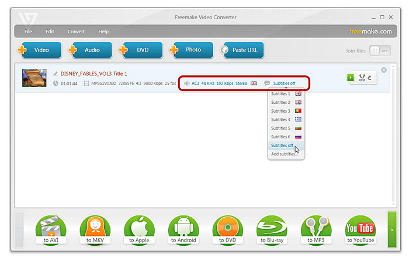
Task: Add images with the Photo button
Action: coord(192,50)
